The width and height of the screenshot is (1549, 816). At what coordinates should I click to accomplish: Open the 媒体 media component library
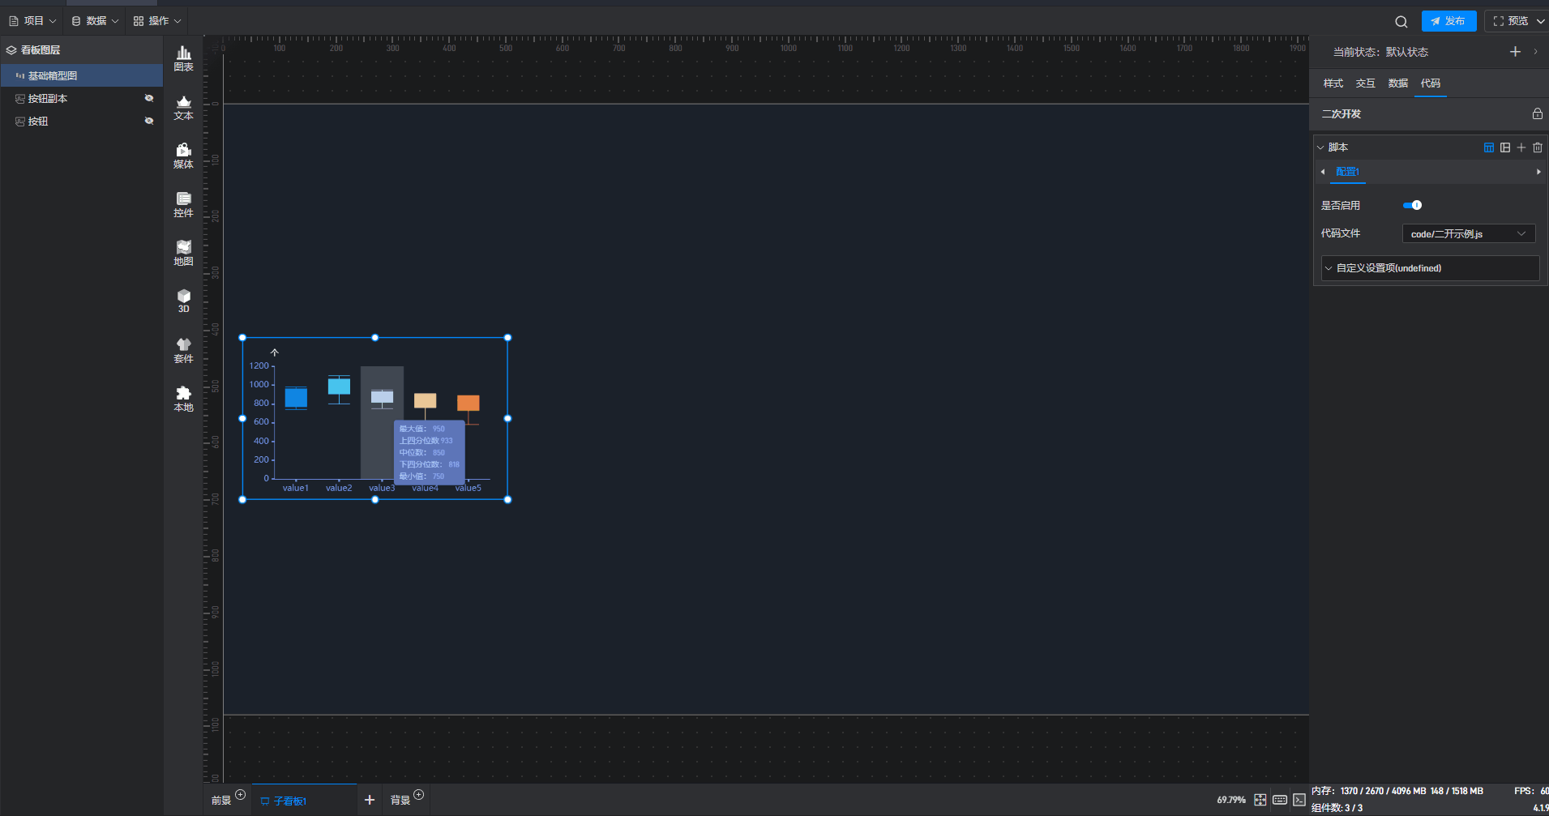[x=184, y=156]
